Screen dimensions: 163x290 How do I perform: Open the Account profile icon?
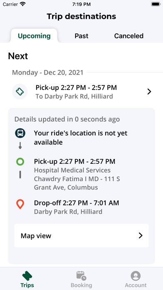(x=136, y=276)
